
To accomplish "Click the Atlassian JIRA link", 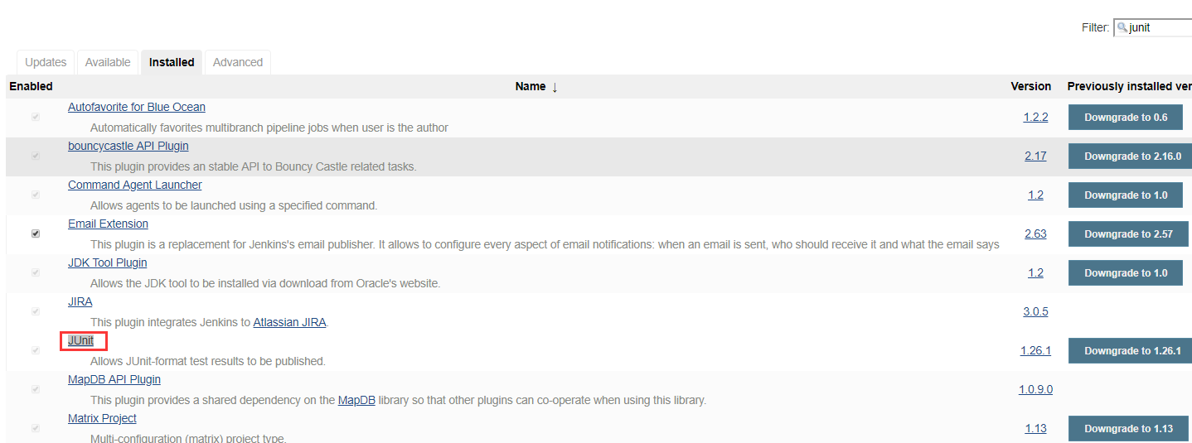I will tap(289, 322).
